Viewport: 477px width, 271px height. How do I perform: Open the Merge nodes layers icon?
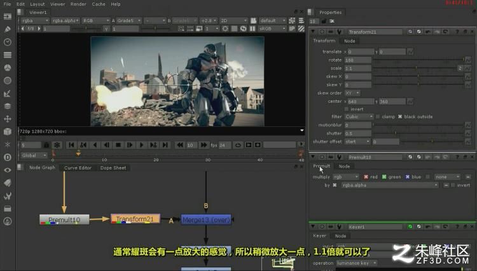pyautogui.click(x=8, y=106)
